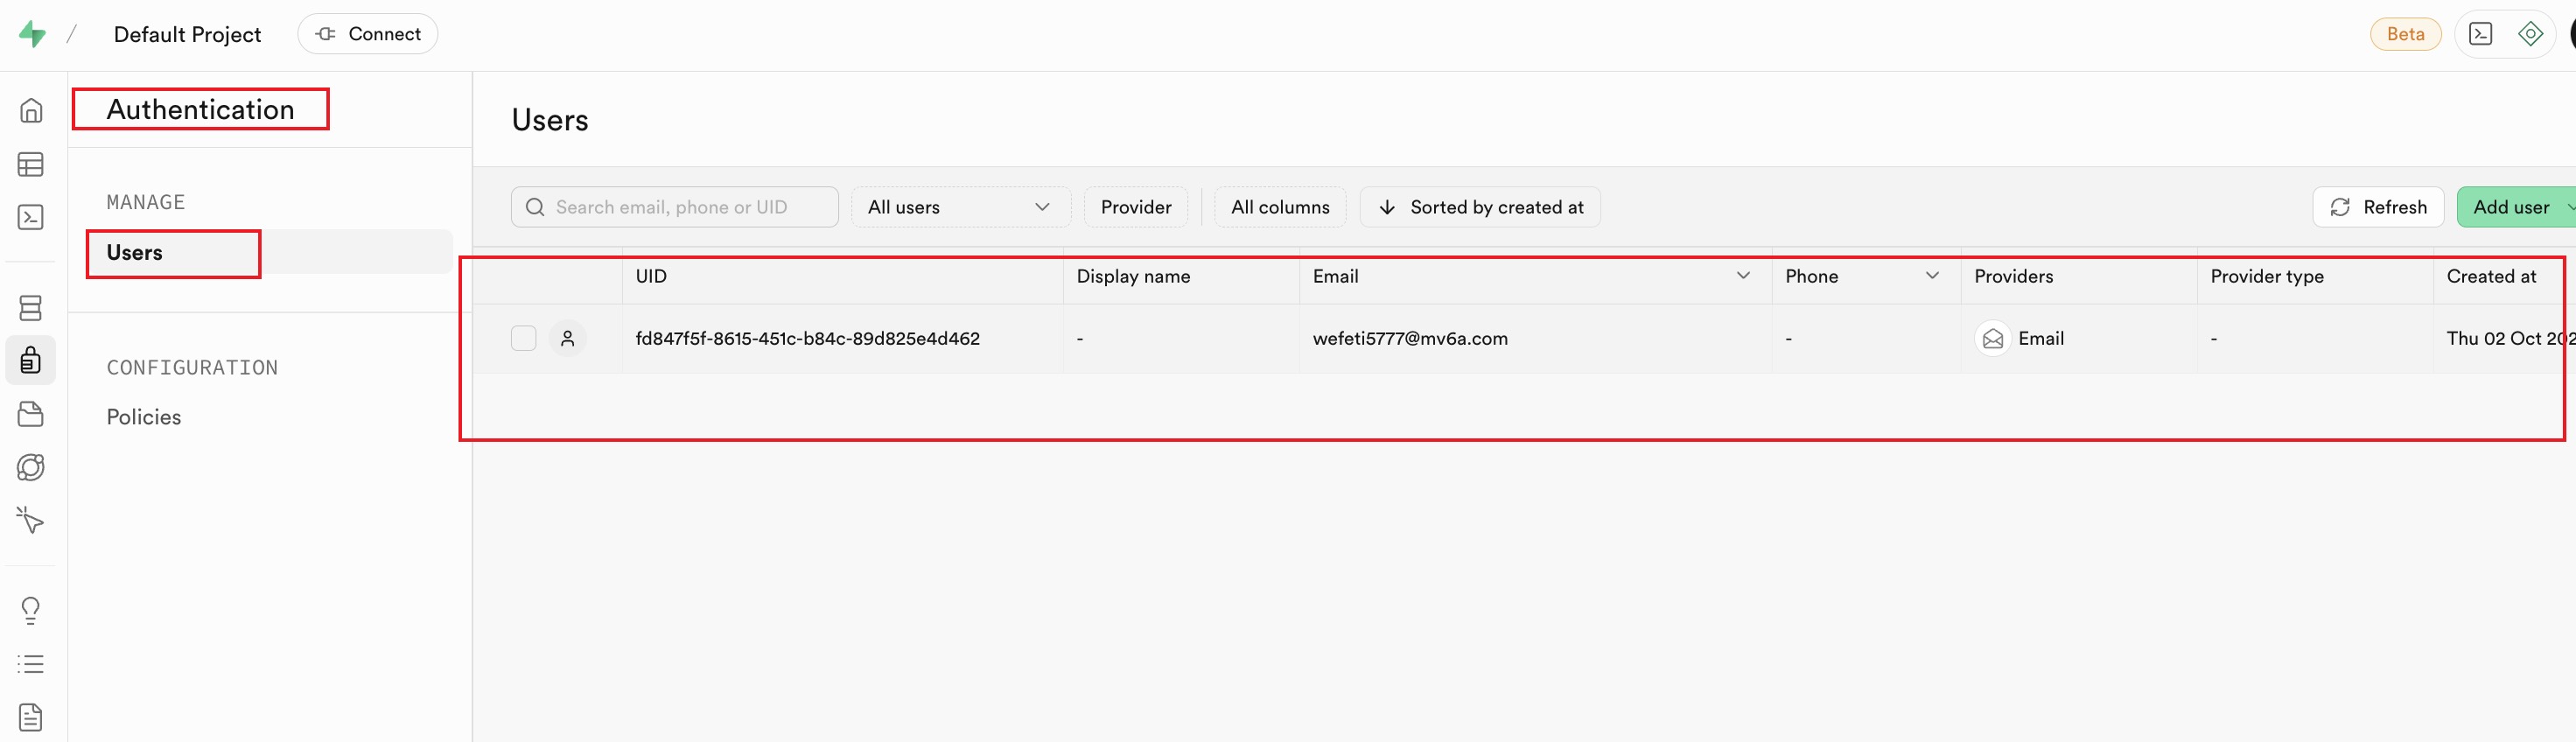2576x742 pixels.
Task: Open the Project overview home icon
Action: (31, 110)
